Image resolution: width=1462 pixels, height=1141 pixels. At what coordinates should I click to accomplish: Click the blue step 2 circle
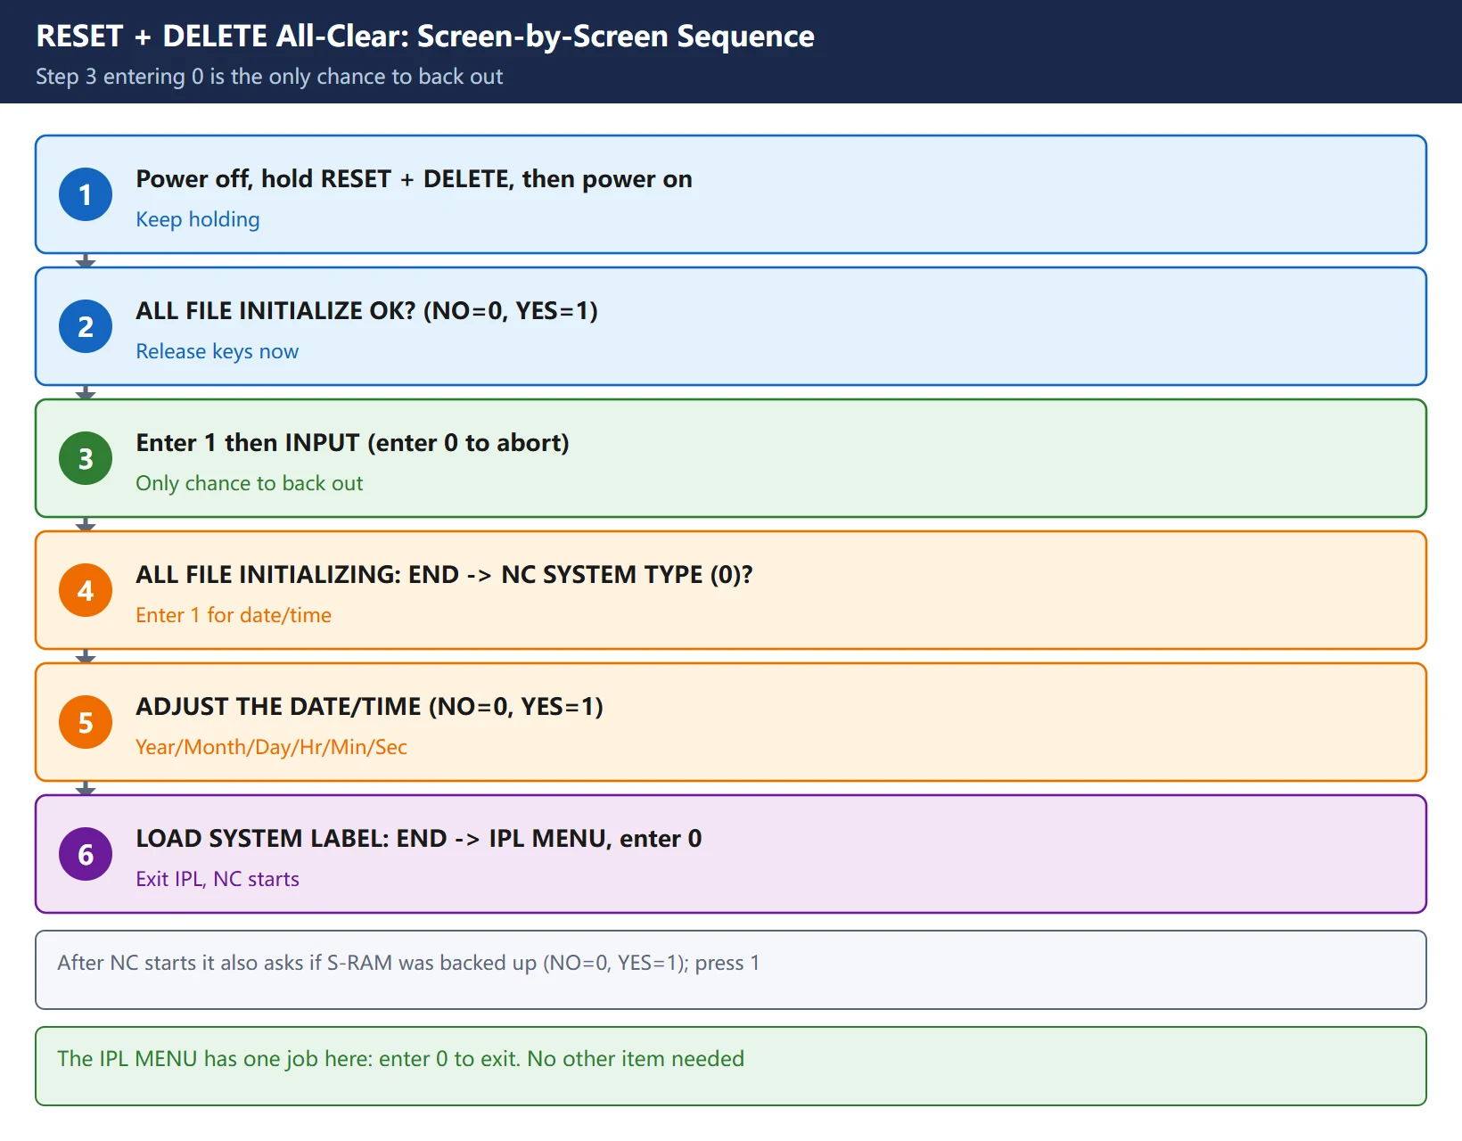86,326
